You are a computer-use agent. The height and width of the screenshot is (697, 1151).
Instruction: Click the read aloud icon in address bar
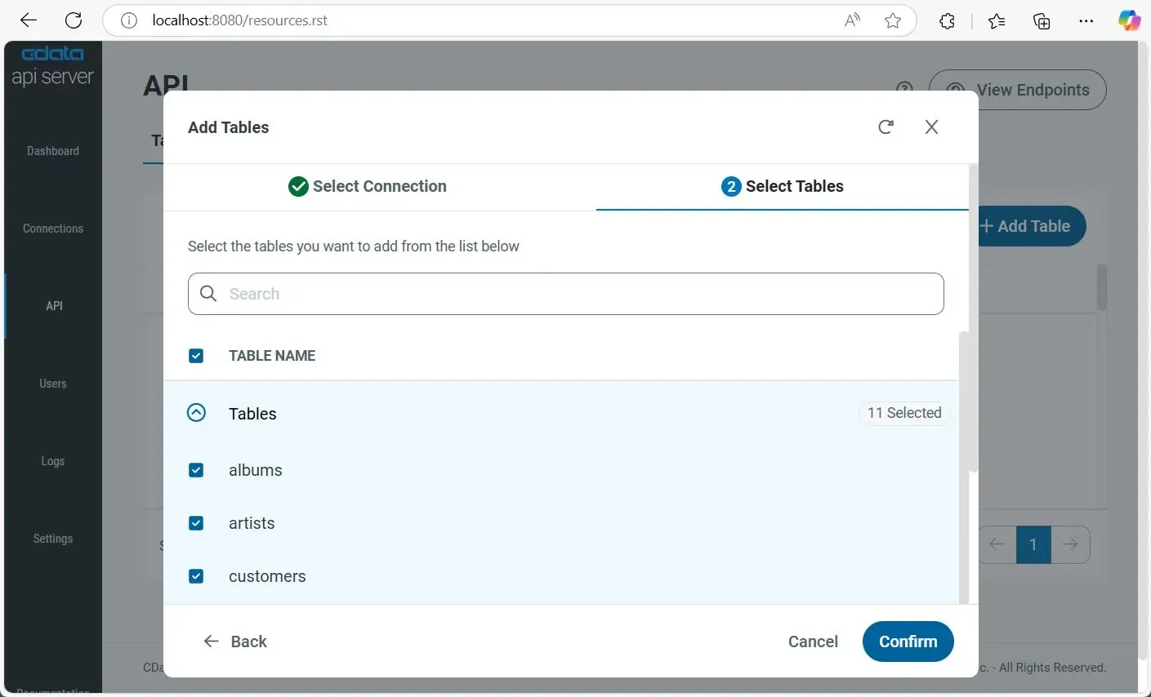pos(852,21)
